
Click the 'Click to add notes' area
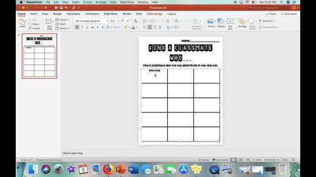[x=73, y=153]
